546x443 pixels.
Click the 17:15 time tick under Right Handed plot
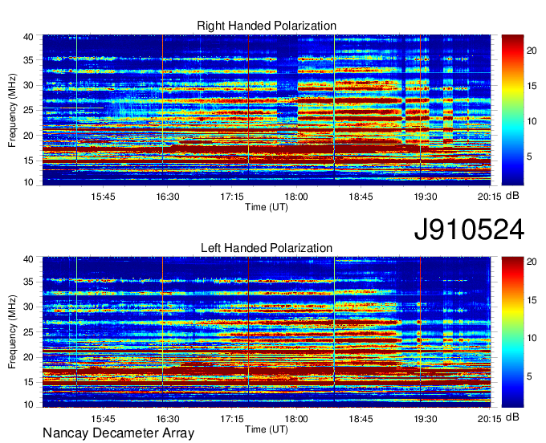(232, 197)
